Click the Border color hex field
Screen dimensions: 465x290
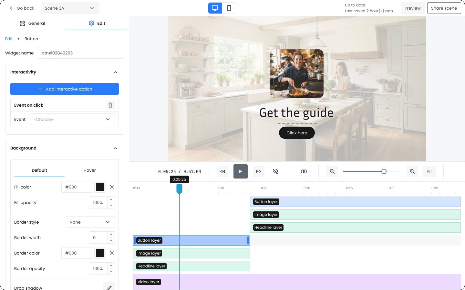tap(77, 253)
